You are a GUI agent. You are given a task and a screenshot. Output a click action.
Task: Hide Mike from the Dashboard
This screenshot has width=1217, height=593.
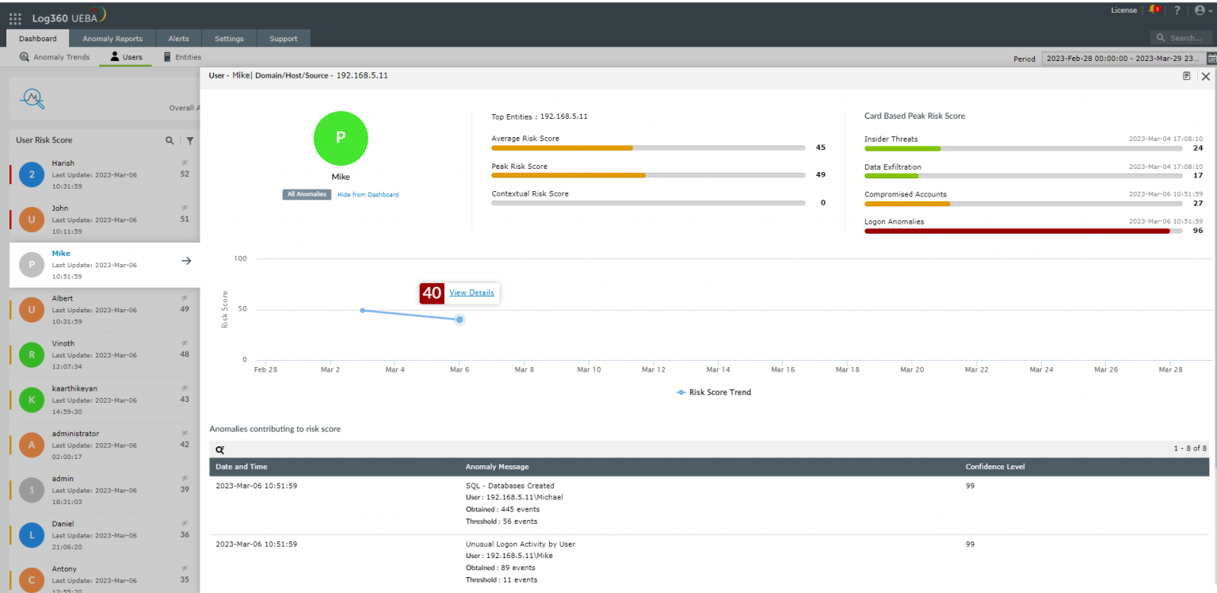click(x=368, y=193)
